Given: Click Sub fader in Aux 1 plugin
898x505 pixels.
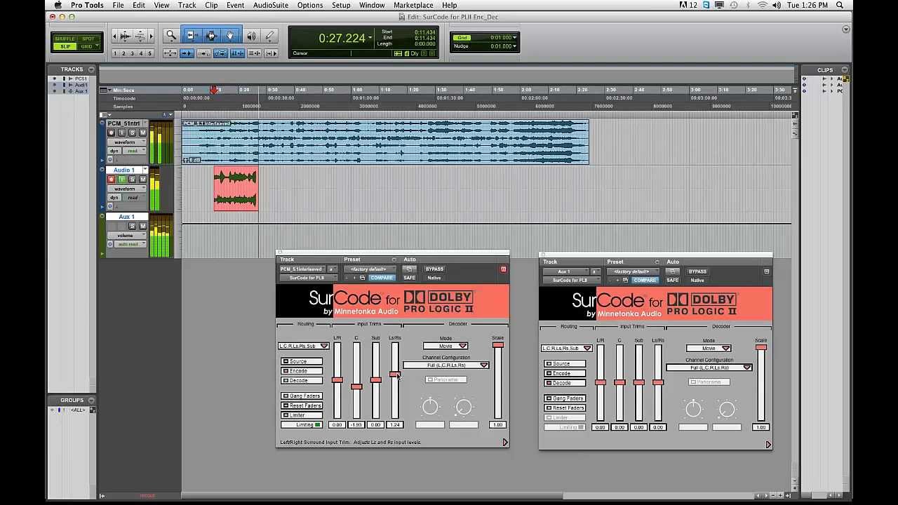Looking at the screenshot, I should pos(638,382).
